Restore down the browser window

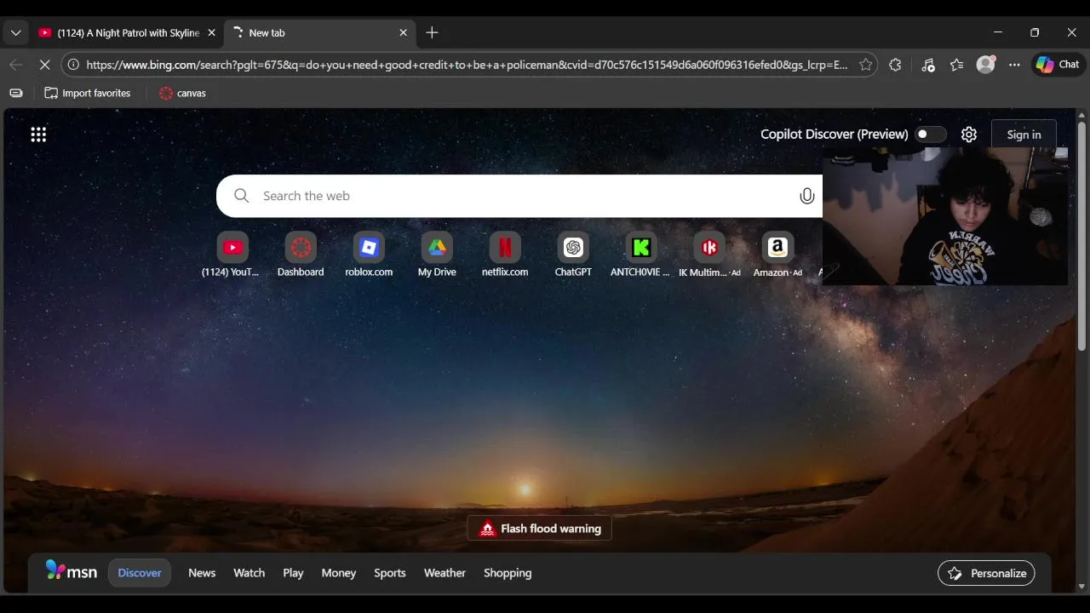(1035, 32)
